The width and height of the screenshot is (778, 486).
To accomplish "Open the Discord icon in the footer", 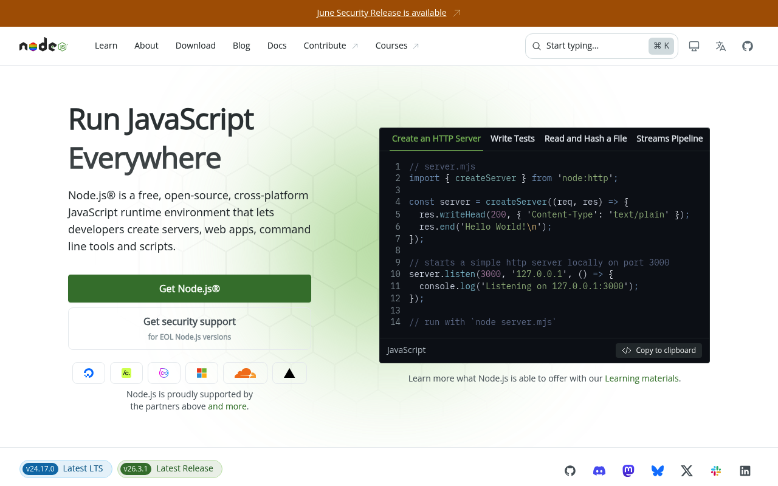I will click(x=599, y=470).
